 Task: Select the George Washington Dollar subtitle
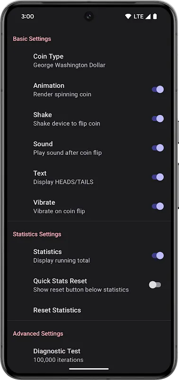(x=69, y=65)
